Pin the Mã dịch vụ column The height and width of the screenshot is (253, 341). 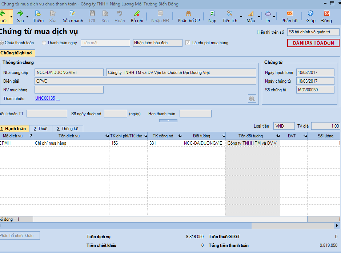31,136
